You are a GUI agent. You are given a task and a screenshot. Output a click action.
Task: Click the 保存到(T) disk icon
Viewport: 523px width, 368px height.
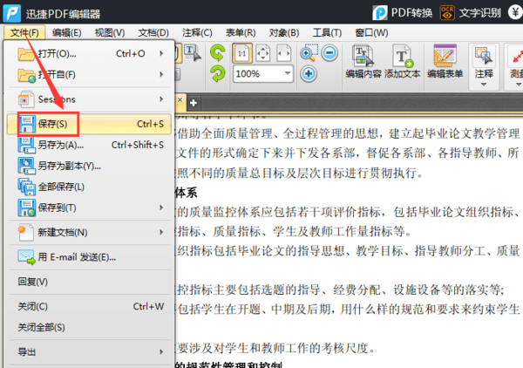[x=27, y=208]
